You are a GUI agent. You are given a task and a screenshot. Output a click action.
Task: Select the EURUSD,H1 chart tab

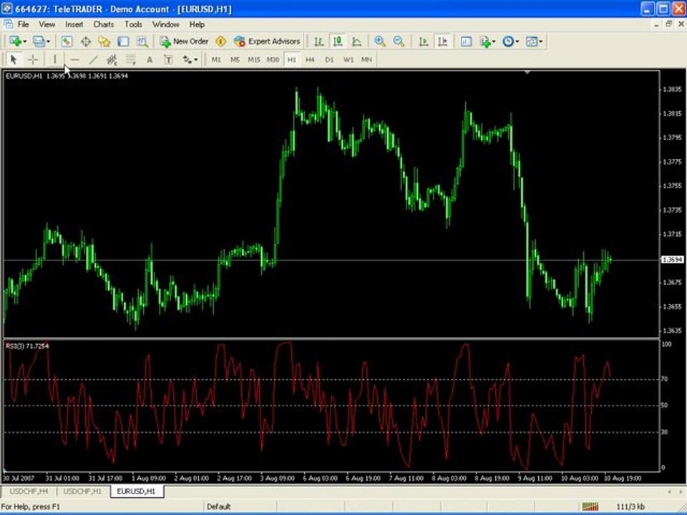point(136,491)
